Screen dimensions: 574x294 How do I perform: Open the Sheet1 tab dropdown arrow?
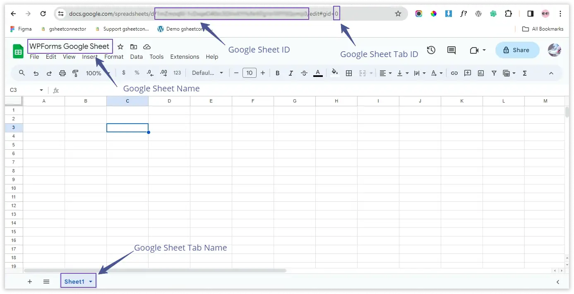coord(91,282)
